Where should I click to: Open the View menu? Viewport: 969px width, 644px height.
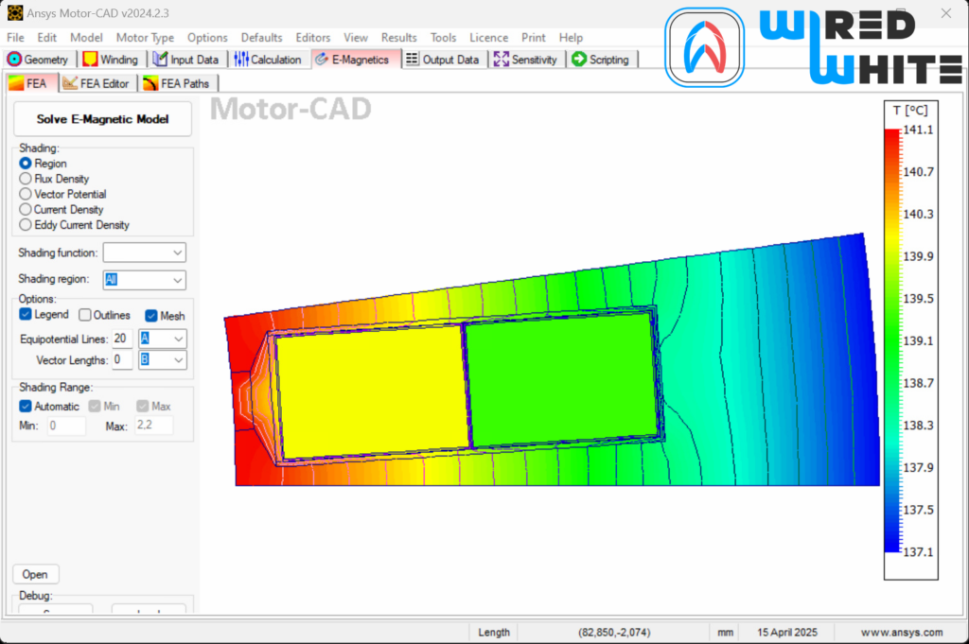point(356,38)
